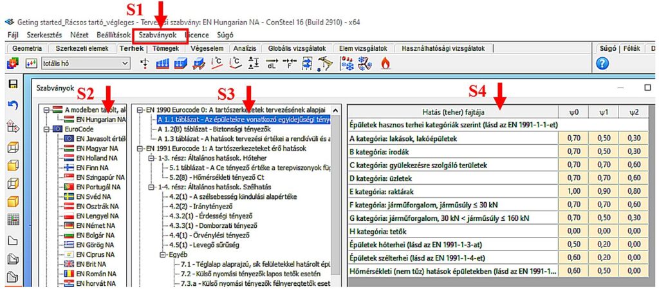Click the coordinate axes icon in left sidebar
The image size is (659, 291).
[x=13, y=126]
